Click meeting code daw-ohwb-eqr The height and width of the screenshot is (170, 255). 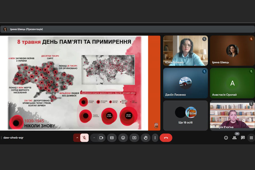tap(13, 138)
